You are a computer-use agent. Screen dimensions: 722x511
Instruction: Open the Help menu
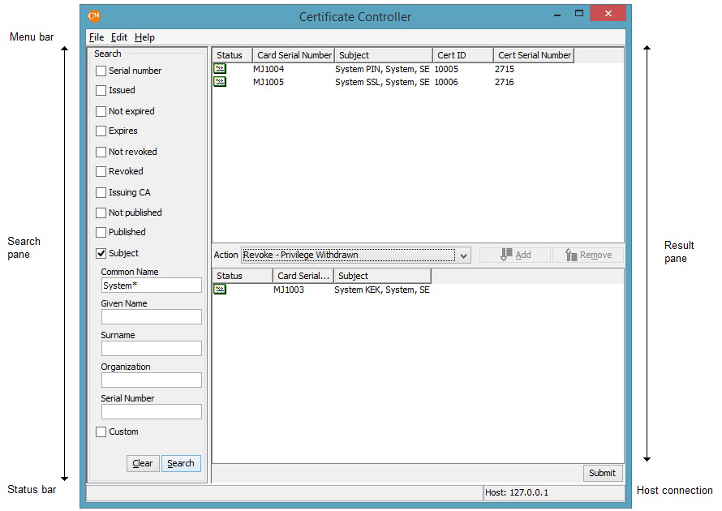[x=144, y=37]
